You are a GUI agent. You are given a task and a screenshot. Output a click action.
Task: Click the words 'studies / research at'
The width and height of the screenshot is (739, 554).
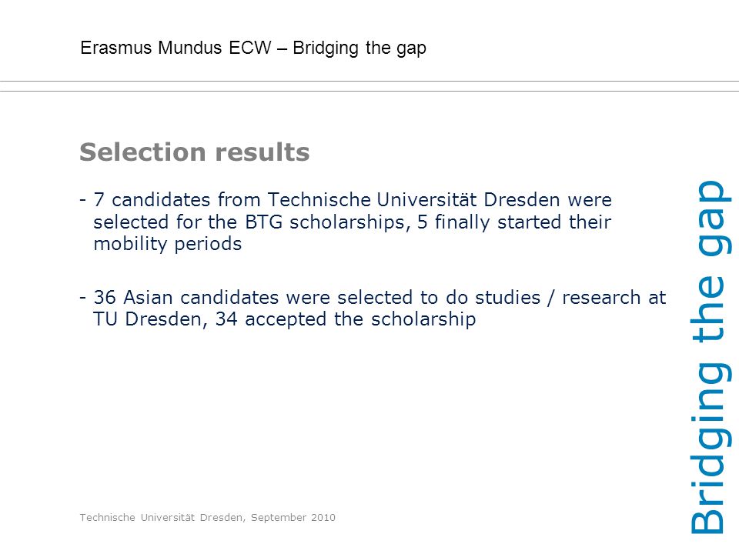[570, 298]
